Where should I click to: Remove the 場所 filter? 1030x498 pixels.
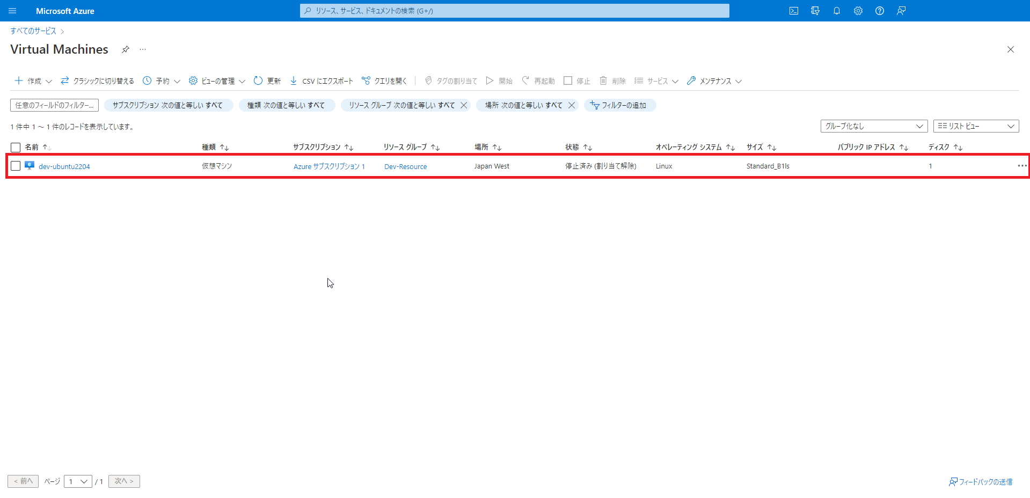572,105
